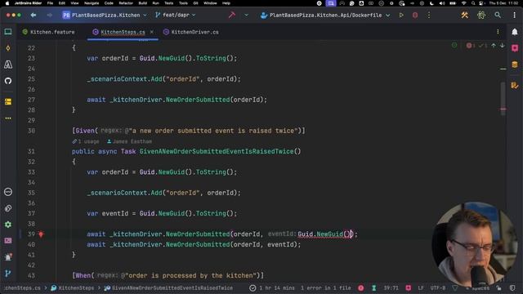Open the GitHub tool window icon
The image size is (523, 294).
pyautogui.click(x=8, y=81)
